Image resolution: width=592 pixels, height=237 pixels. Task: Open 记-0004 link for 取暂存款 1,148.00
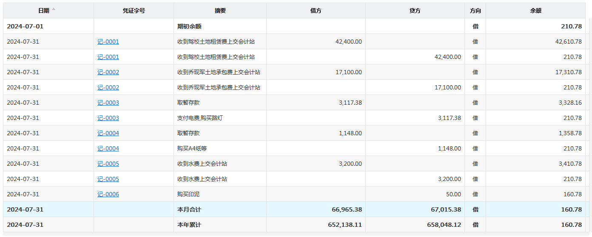tap(108, 133)
